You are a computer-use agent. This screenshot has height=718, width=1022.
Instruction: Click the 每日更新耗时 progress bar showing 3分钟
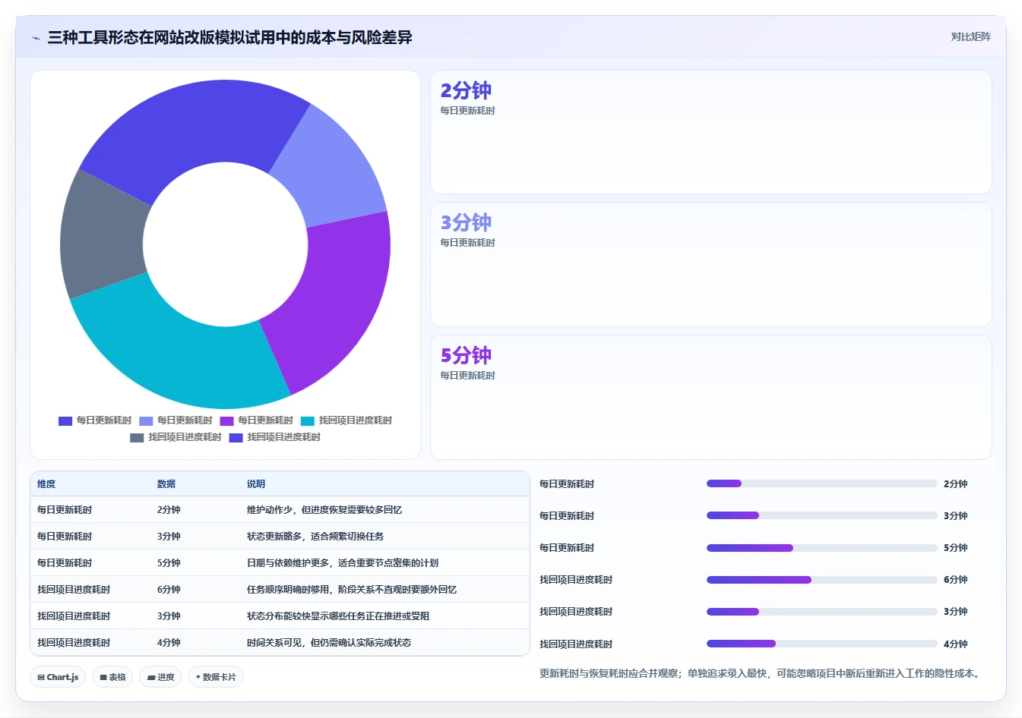click(822, 515)
